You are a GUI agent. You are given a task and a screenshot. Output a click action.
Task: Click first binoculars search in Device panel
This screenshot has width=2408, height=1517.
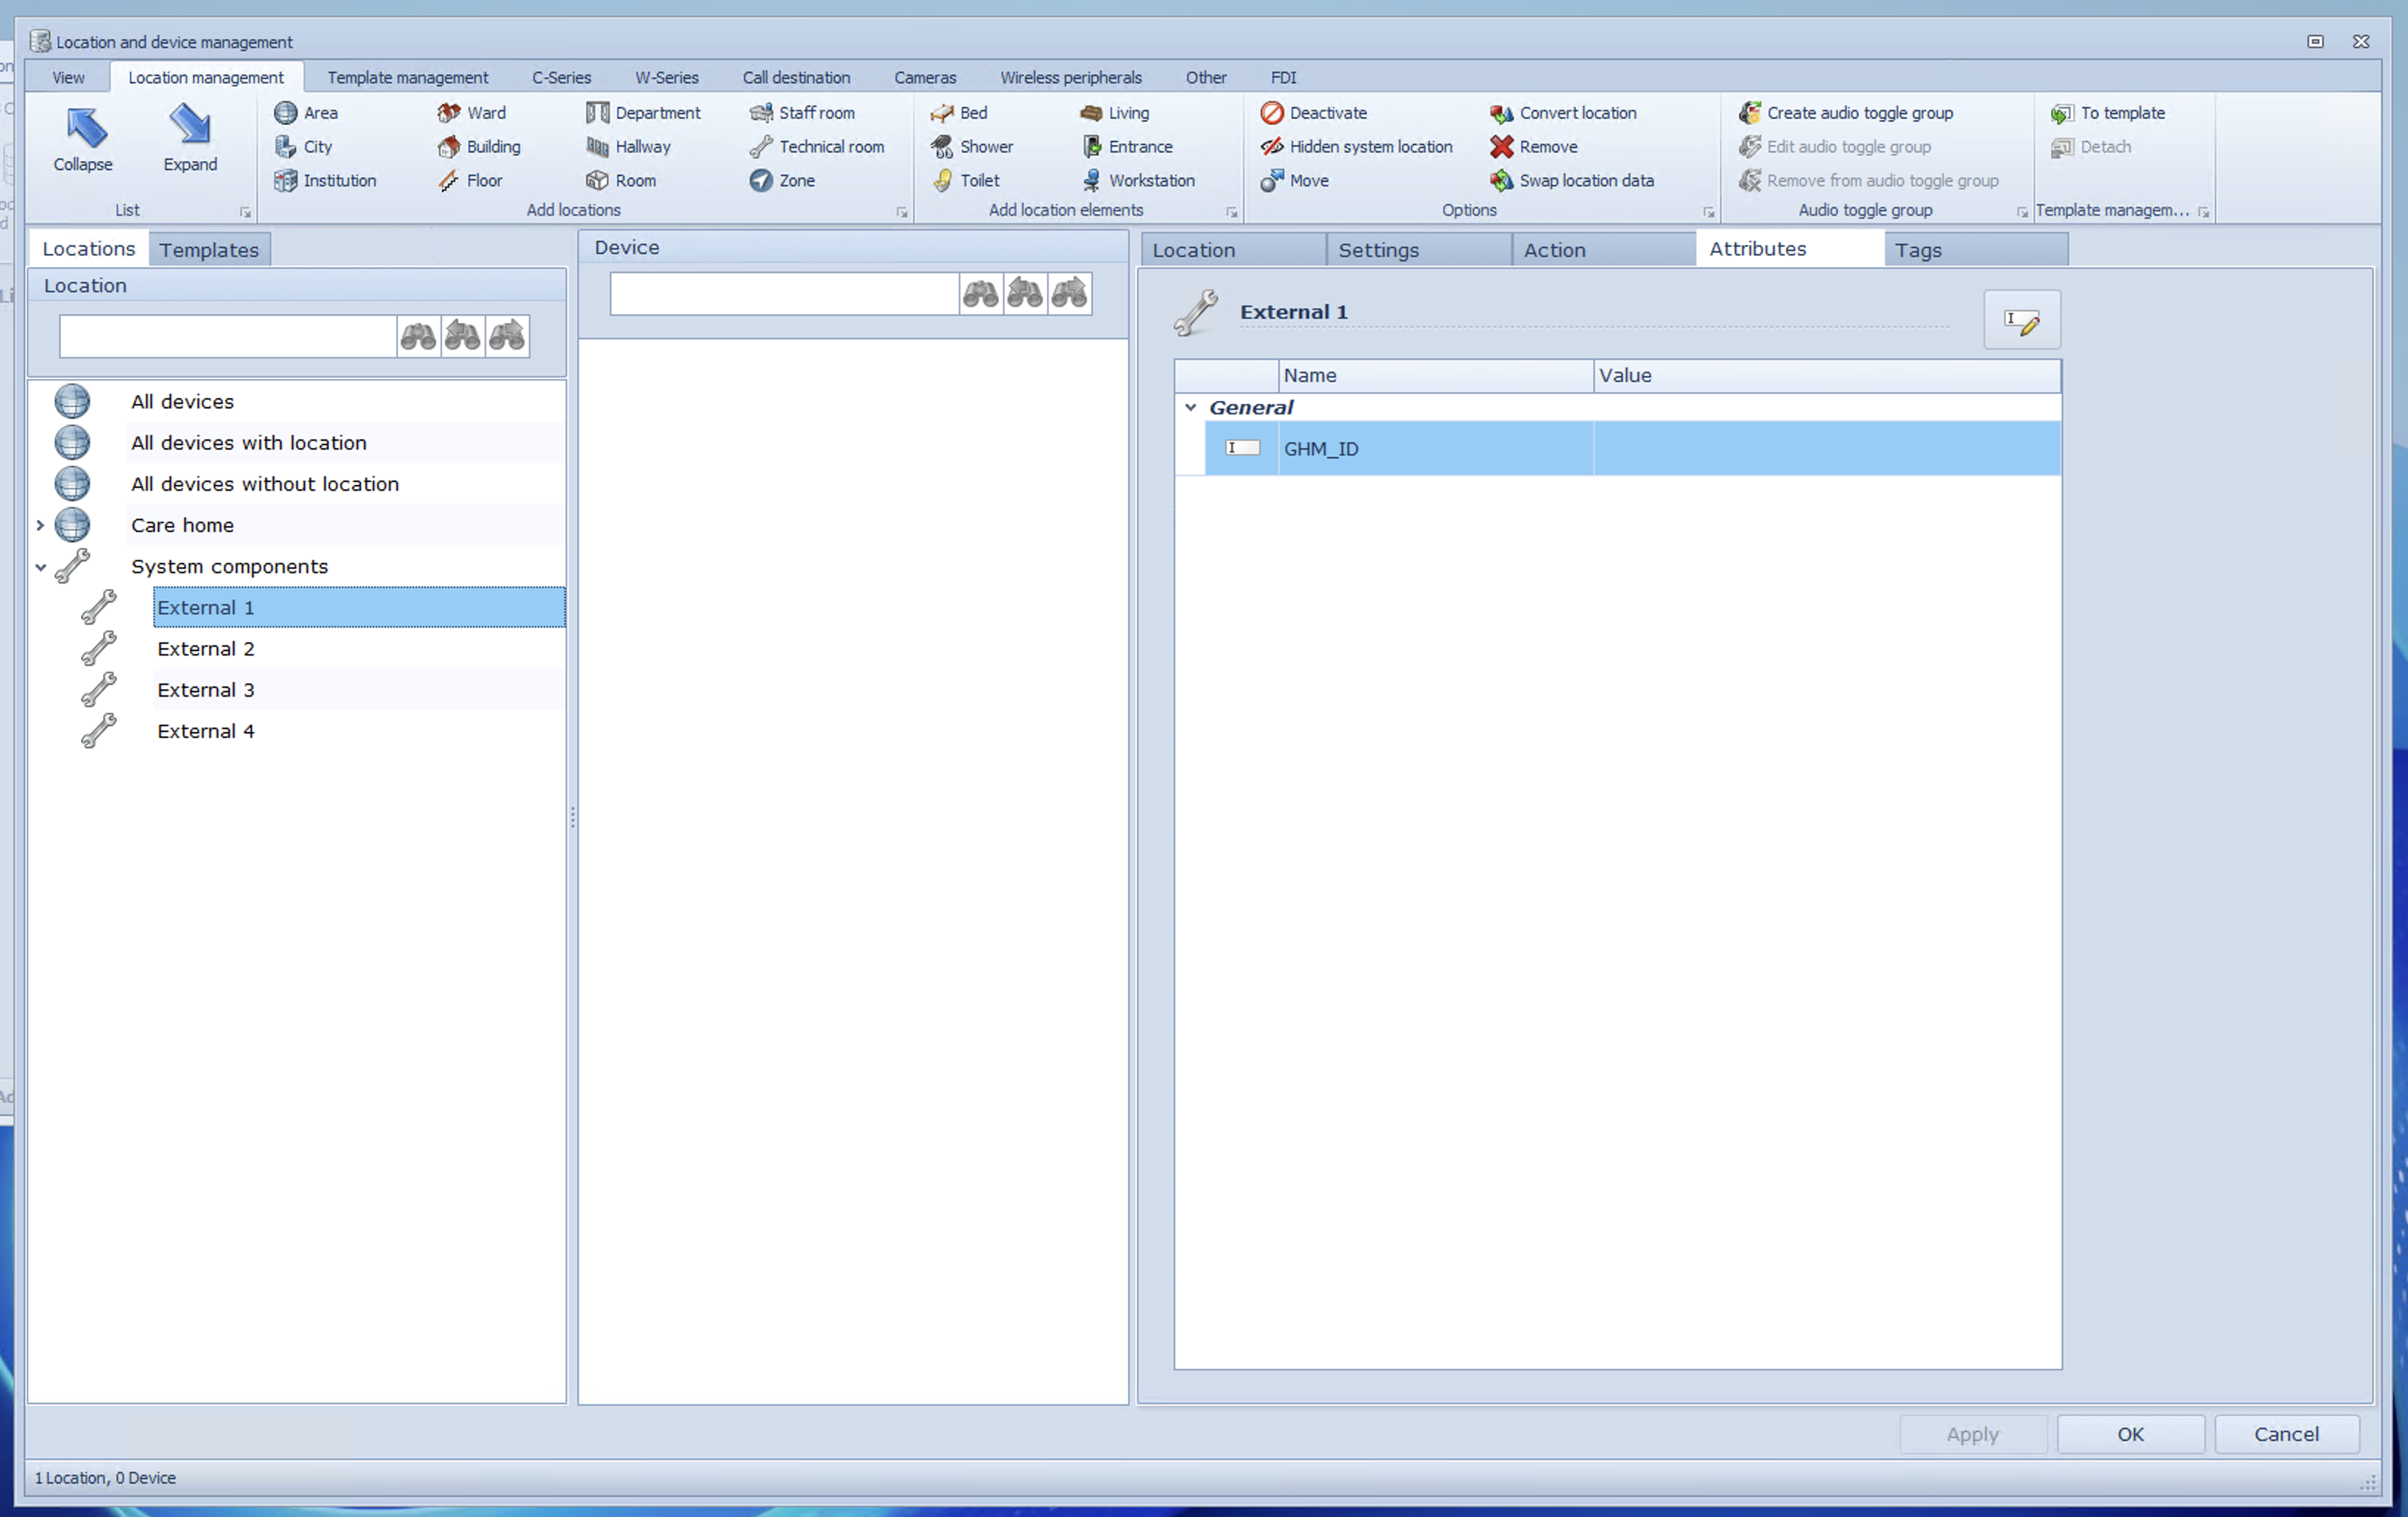(980, 294)
